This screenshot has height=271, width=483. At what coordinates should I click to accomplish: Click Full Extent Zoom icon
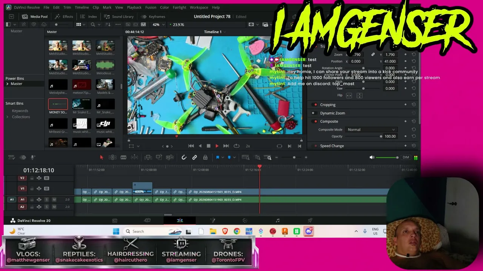pyautogui.click(x=245, y=157)
